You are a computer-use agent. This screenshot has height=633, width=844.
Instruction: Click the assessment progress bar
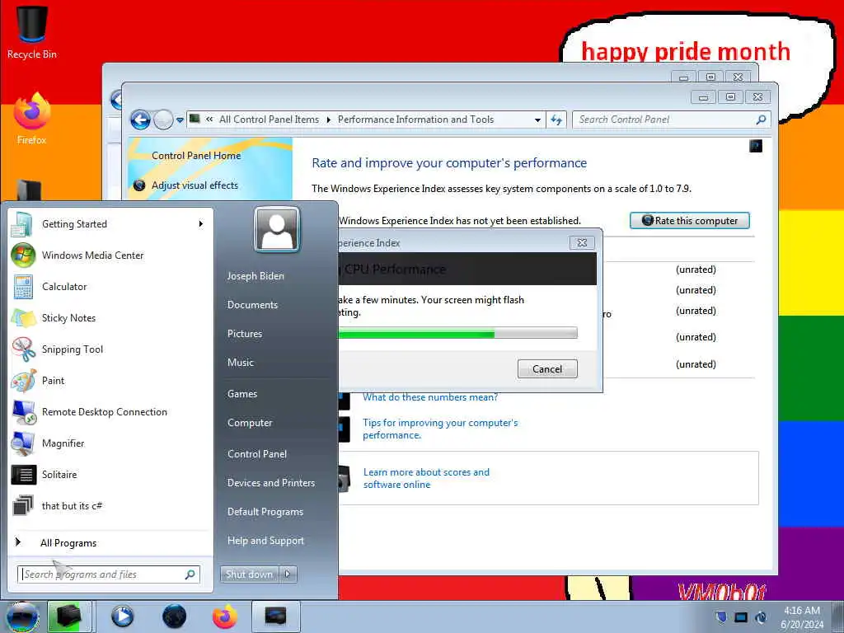457,333
